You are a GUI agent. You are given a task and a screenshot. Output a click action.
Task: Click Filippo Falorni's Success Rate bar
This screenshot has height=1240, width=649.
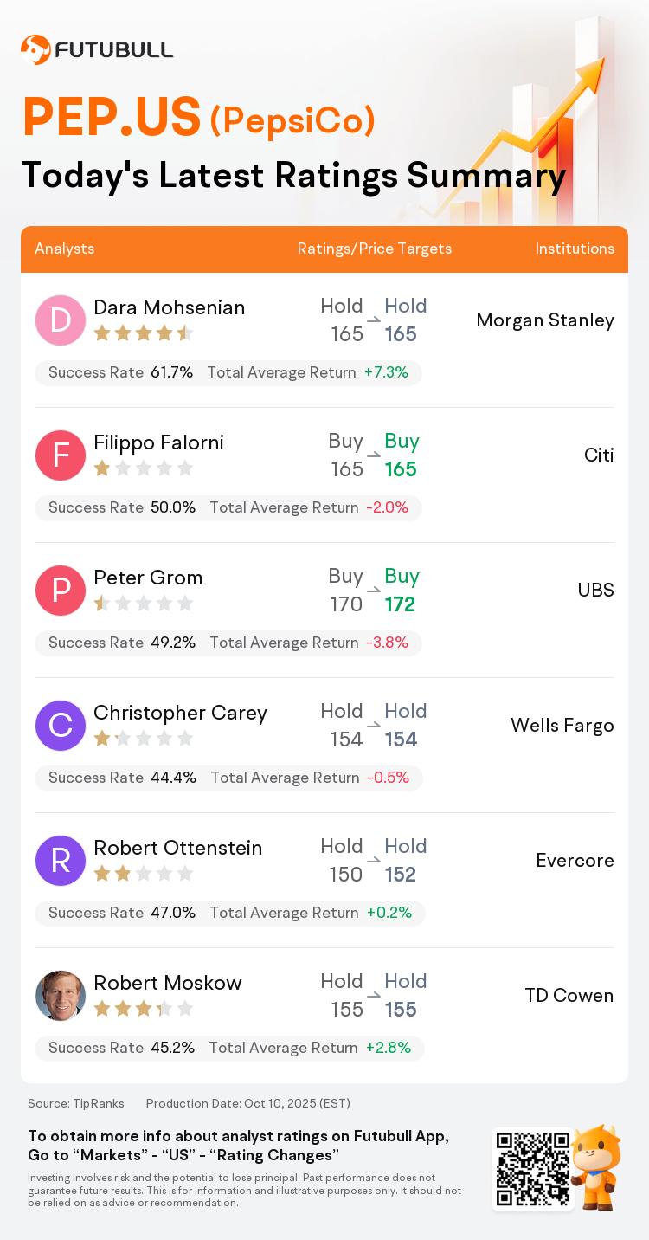pyautogui.click(x=228, y=508)
